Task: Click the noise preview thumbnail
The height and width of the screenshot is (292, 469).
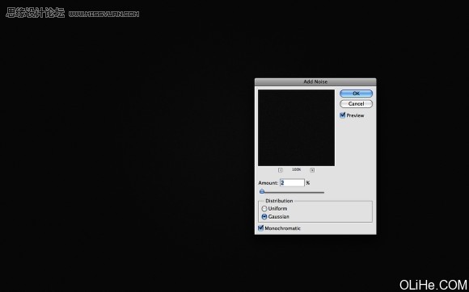Action: click(x=297, y=127)
